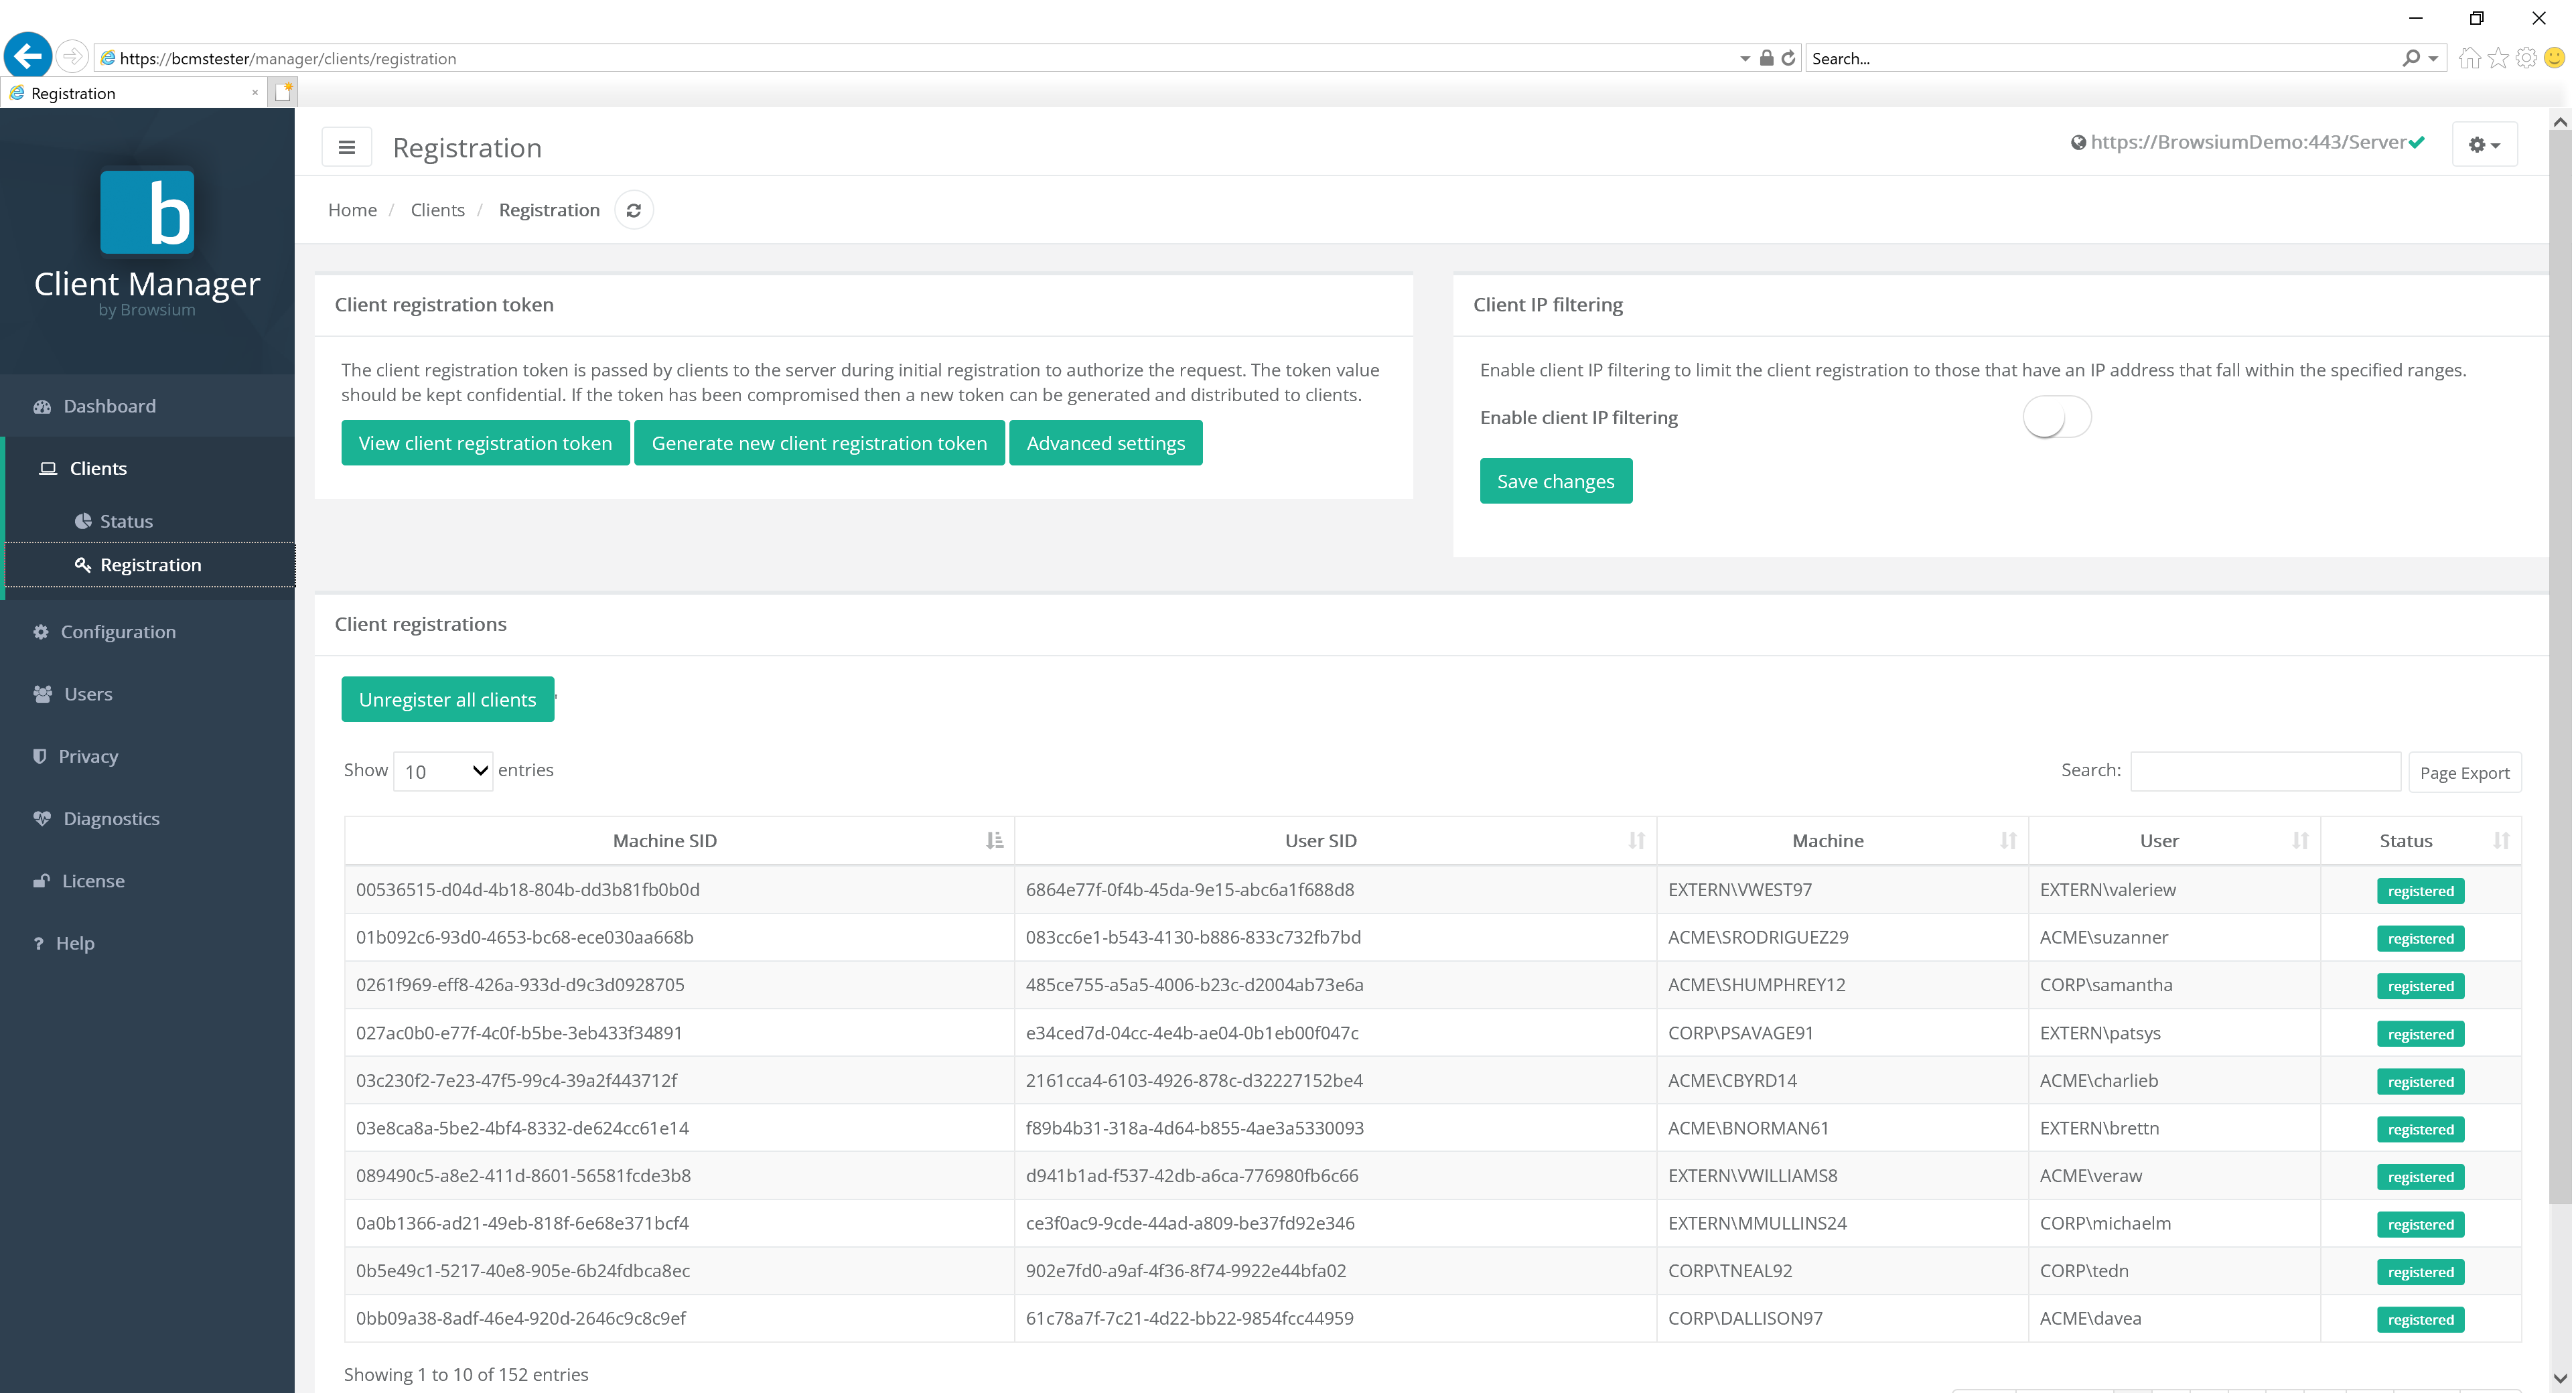Open the Privacy section
Image resolution: width=2572 pixels, height=1393 pixels.
point(88,756)
